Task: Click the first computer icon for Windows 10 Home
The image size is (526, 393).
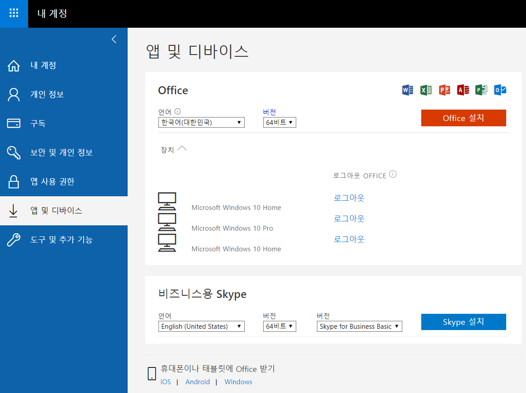Action: 167,201
